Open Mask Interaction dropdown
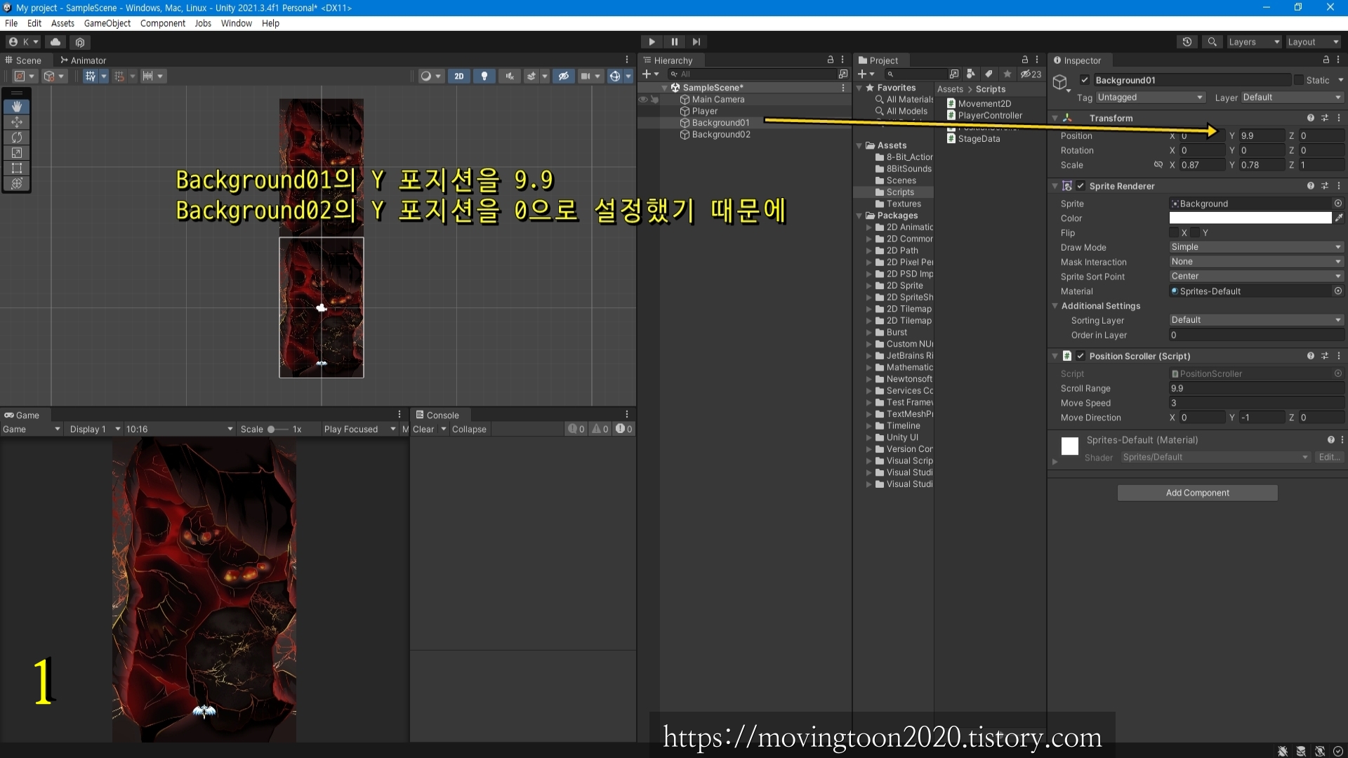Image resolution: width=1348 pixels, height=758 pixels. [1256, 262]
